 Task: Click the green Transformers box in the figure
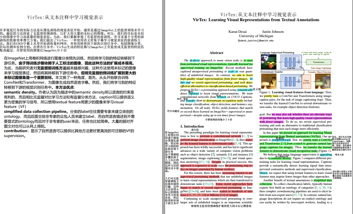(x=318, y=62)
